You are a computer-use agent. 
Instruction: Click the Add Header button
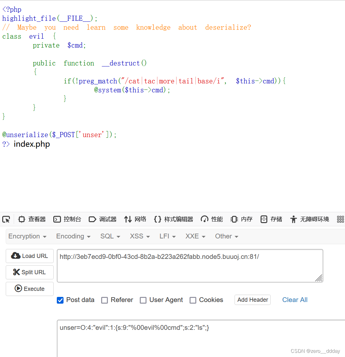point(252,300)
